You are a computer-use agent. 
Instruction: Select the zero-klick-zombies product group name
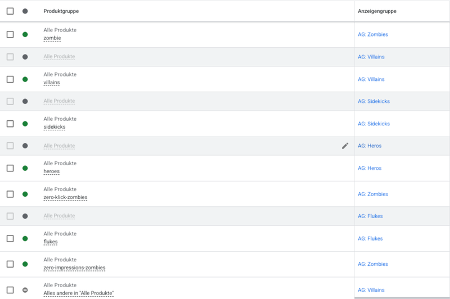[65, 197]
